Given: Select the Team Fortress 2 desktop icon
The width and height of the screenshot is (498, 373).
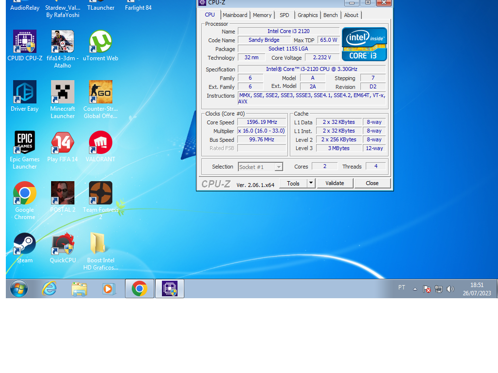Looking at the screenshot, I should tap(100, 201).
